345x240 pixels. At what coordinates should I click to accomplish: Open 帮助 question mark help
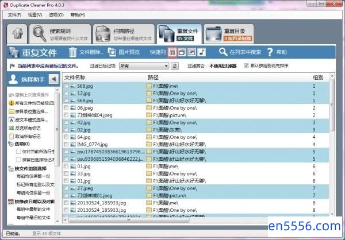(x=270, y=52)
